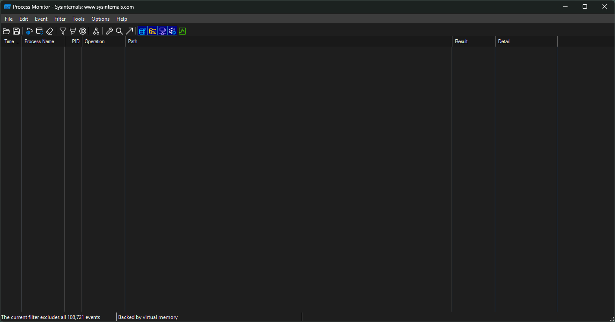Click the wrench Process Activity Summary icon
The height and width of the screenshot is (322, 615).
pyautogui.click(x=110, y=31)
